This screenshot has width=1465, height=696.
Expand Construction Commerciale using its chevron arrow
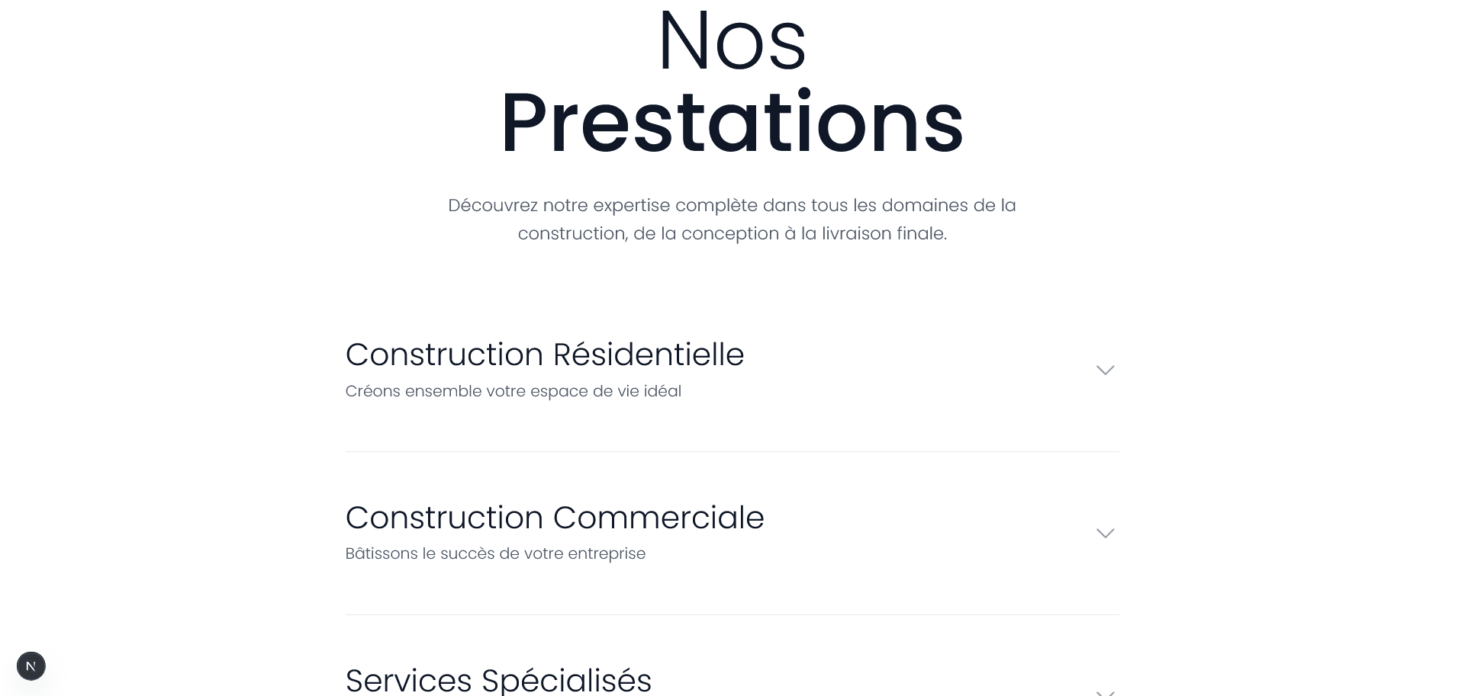click(1106, 533)
